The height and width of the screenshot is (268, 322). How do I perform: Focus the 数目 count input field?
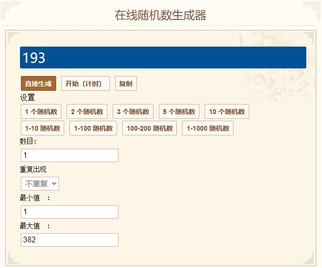[x=69, y=155]
